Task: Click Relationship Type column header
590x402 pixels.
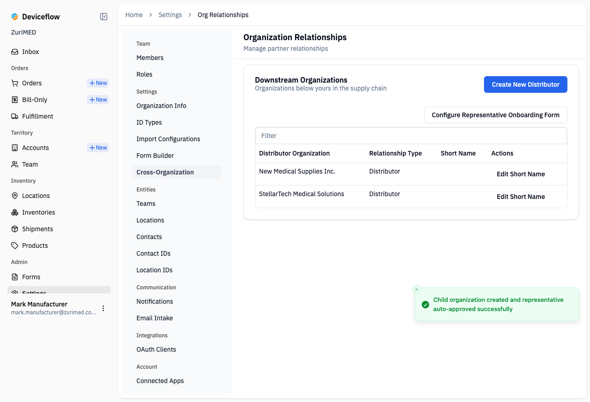Action: [x=395, y=153]
